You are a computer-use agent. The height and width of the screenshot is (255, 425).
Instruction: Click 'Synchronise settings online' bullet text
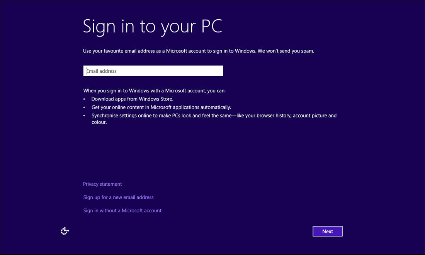pos(214,119)
